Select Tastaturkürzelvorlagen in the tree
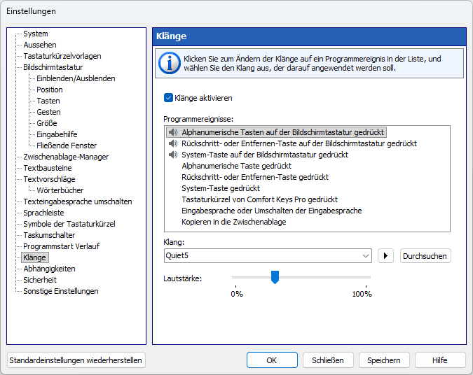Viewport: 473px width, 375px height. [62, 56]
